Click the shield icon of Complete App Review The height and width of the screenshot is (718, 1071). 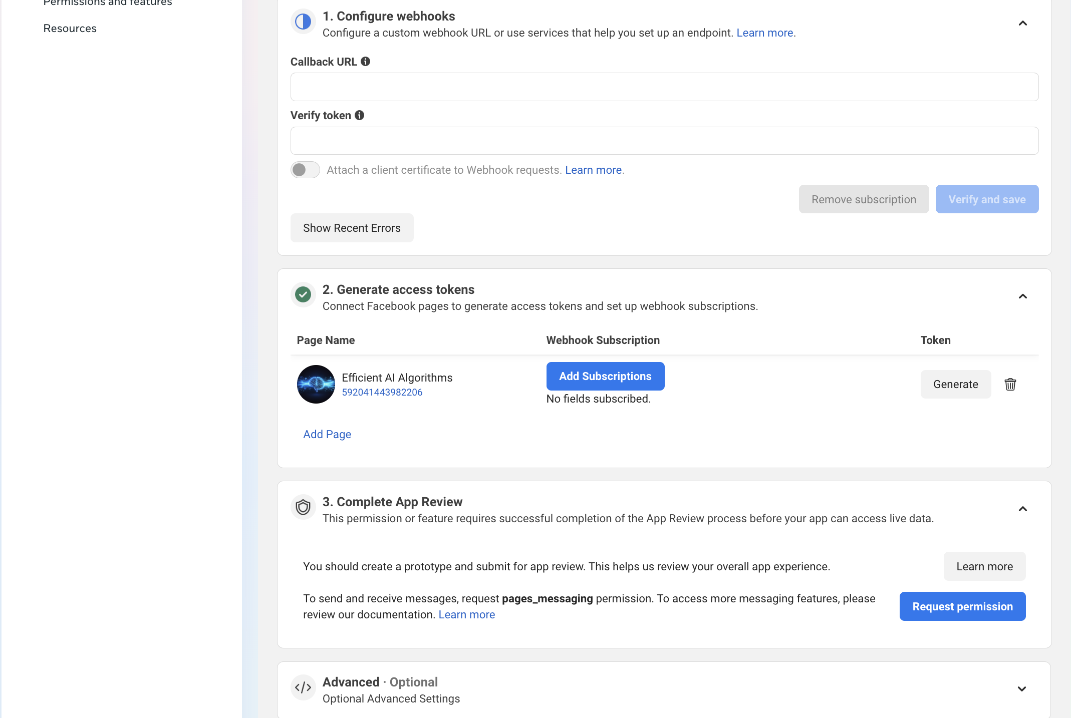click(303, 507)
